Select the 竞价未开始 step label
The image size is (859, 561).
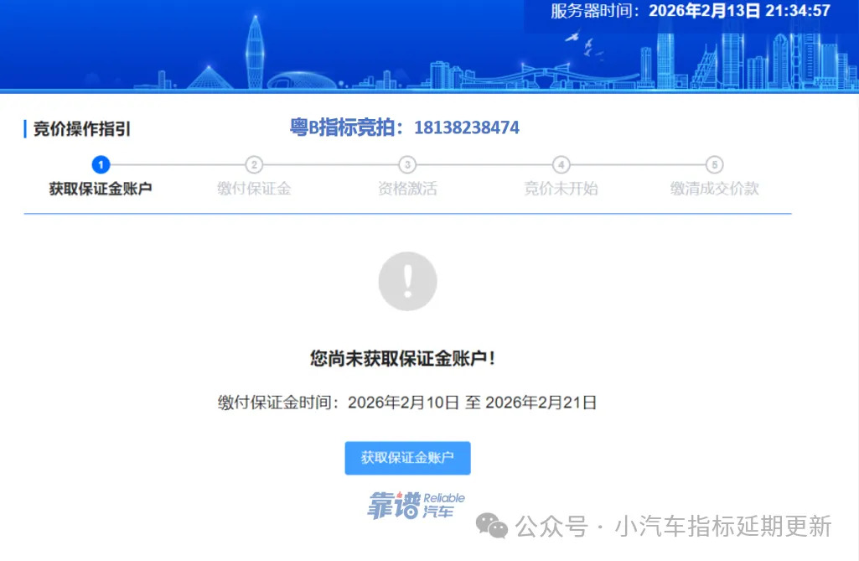pos(561,189)
